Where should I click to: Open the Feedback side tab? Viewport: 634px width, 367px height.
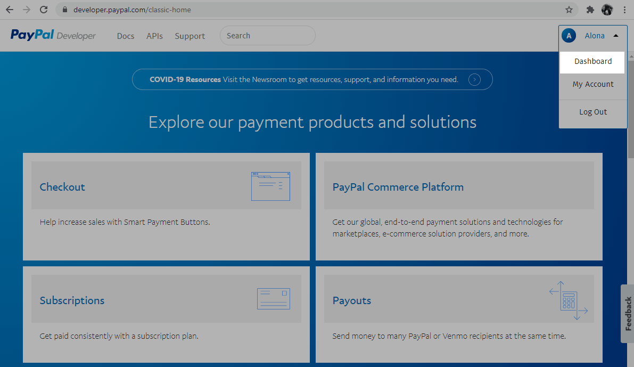[628, 314]
